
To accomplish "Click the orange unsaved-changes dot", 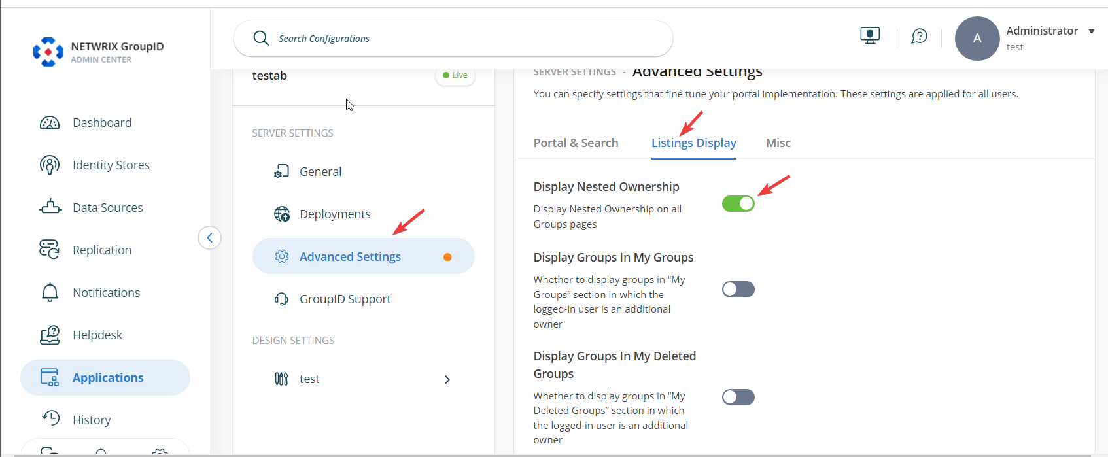I will [447, 257].
